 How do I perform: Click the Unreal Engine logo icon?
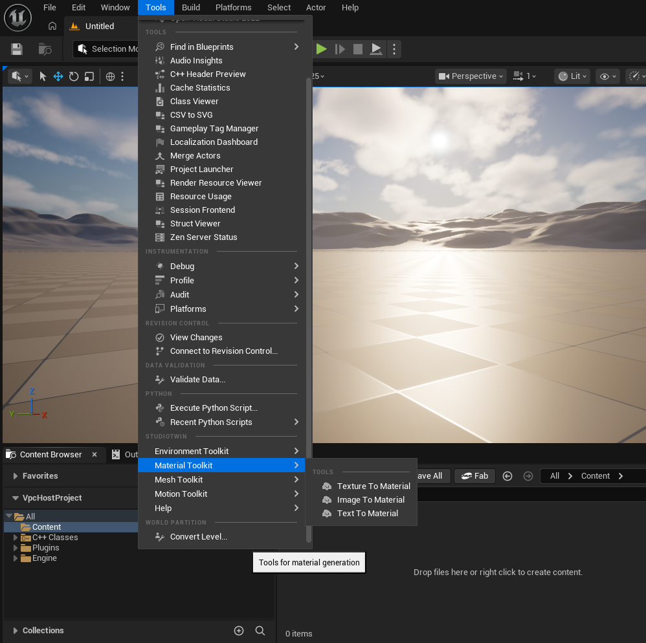coord(17,17)
